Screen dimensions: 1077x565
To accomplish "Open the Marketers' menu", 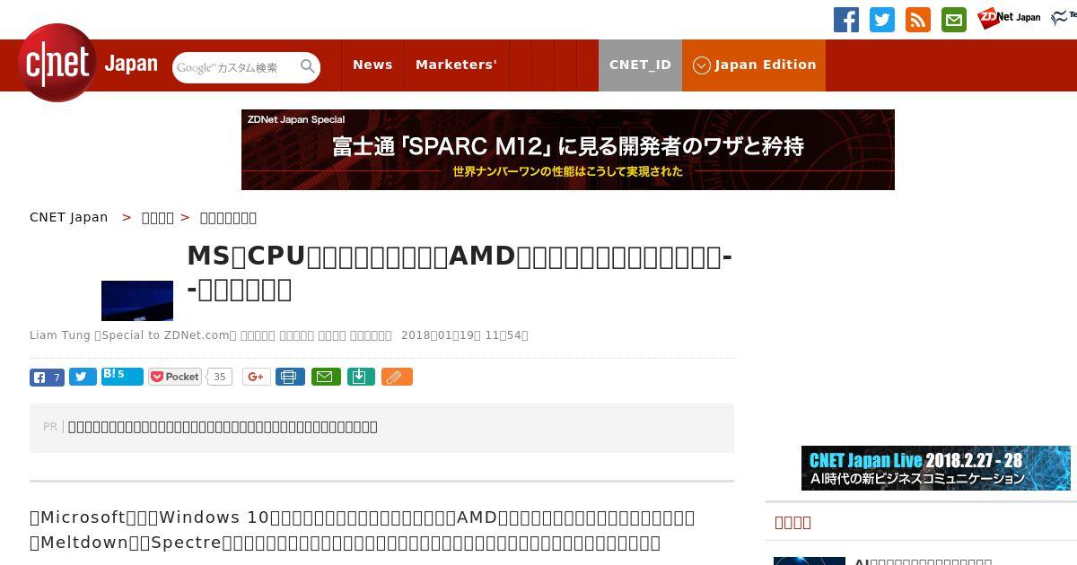I will click(x=456, y=65).
